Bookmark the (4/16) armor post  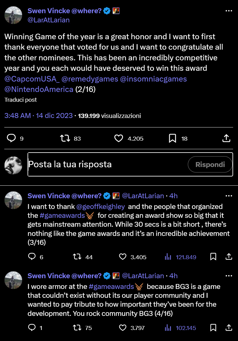214,328
